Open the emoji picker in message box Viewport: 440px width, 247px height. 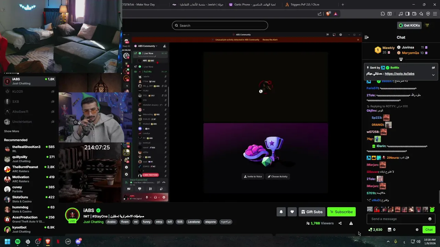(x=430, y=219)
